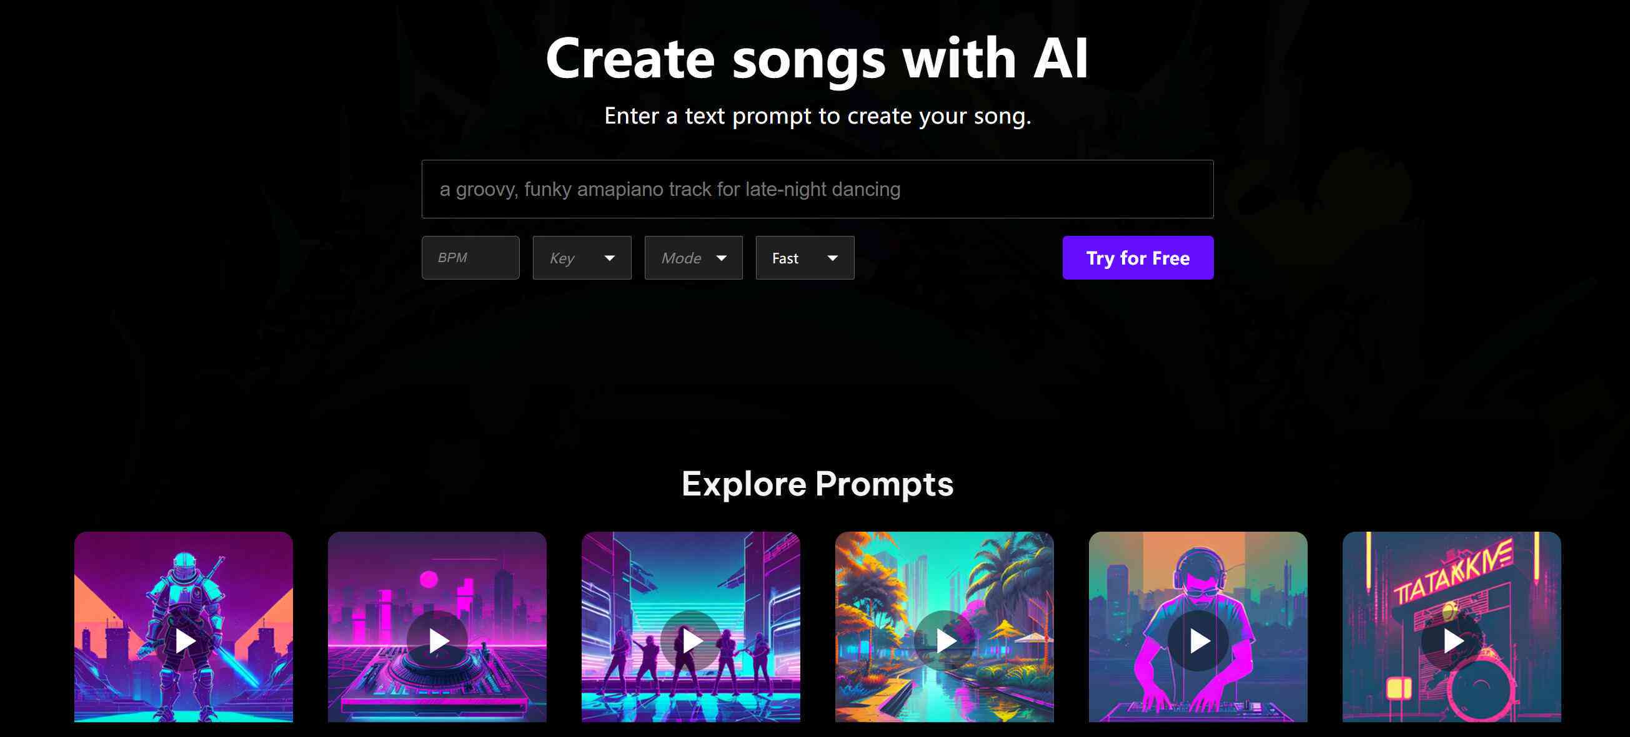Click the play button on tropical city prompt
Viewport: 1630px width, 737px height.
(x=943, y=640)
